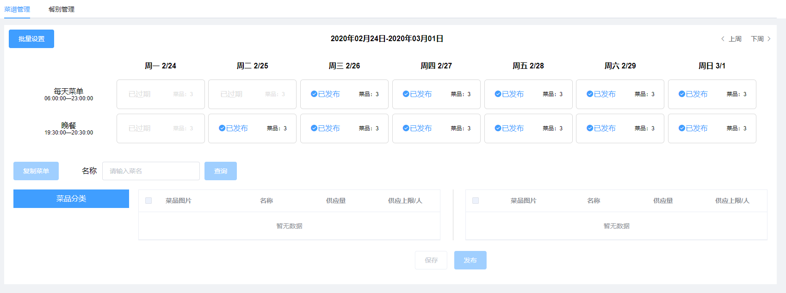Click published check icon for Saturday 每天菜单

(x=590, y=94)
